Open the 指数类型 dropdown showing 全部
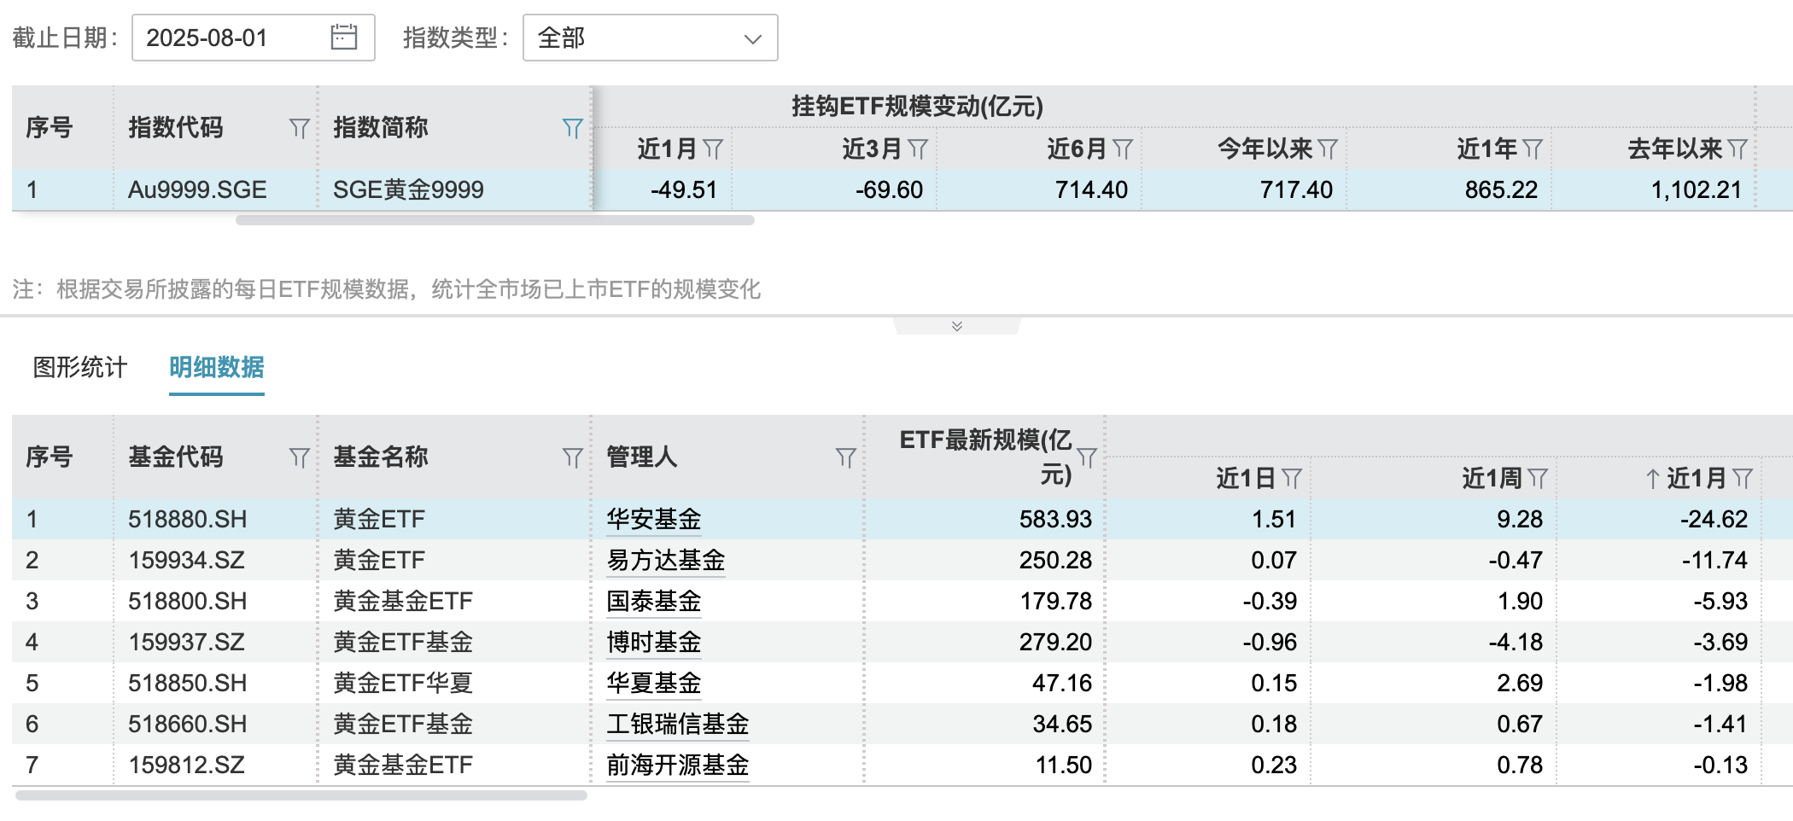Screen dimensions: 1793x821 [x=650, y=38]
